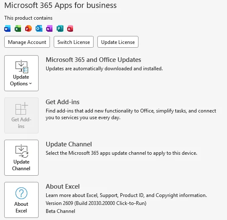Click the 'Get Add-ins' section heading
The width and height of the screenshot is (227, 220).
coord(63,102)
